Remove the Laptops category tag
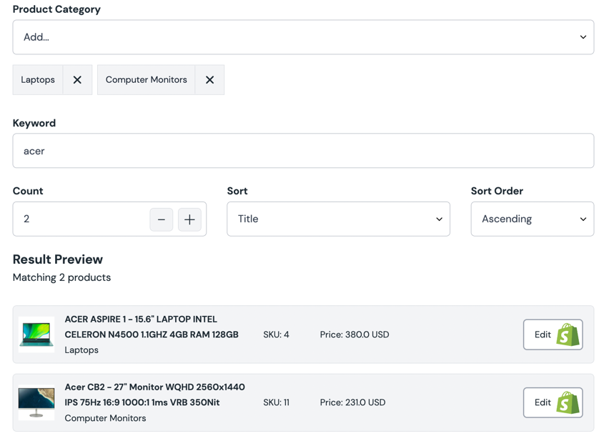604x441 pixels. [x=77, y=80]
